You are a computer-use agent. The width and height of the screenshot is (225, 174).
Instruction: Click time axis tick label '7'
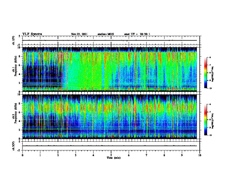[147, 155]
